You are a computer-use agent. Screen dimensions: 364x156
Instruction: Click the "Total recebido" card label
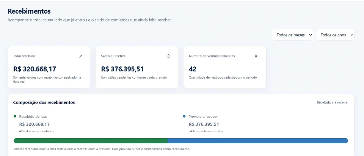(x=24, y=56)
